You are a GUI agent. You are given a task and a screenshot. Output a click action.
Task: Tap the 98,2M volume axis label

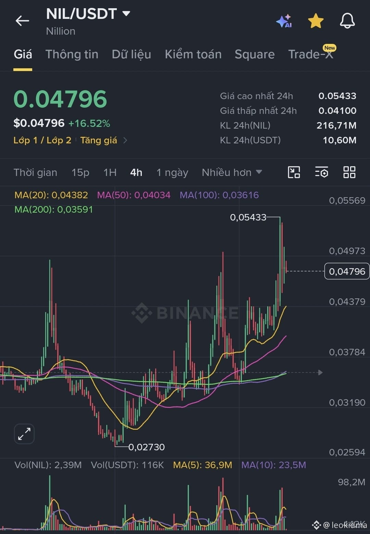tap(351, 482)
